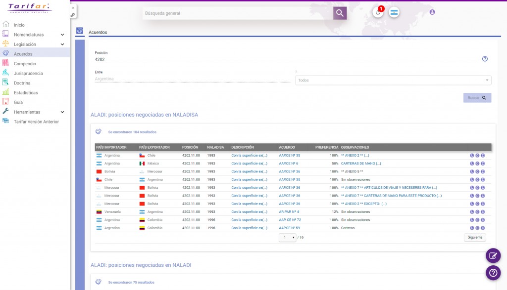Click the 12% preference value
Viewport: 507px width, 290px height.
pyautogui.click(x=335, y=212)
